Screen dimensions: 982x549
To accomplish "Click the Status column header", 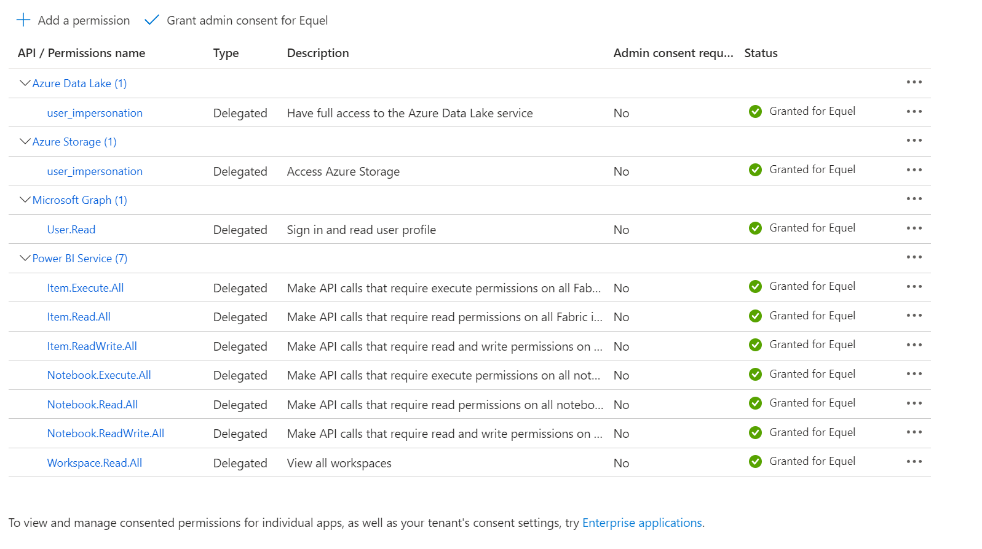I will (x=761, y=53).
